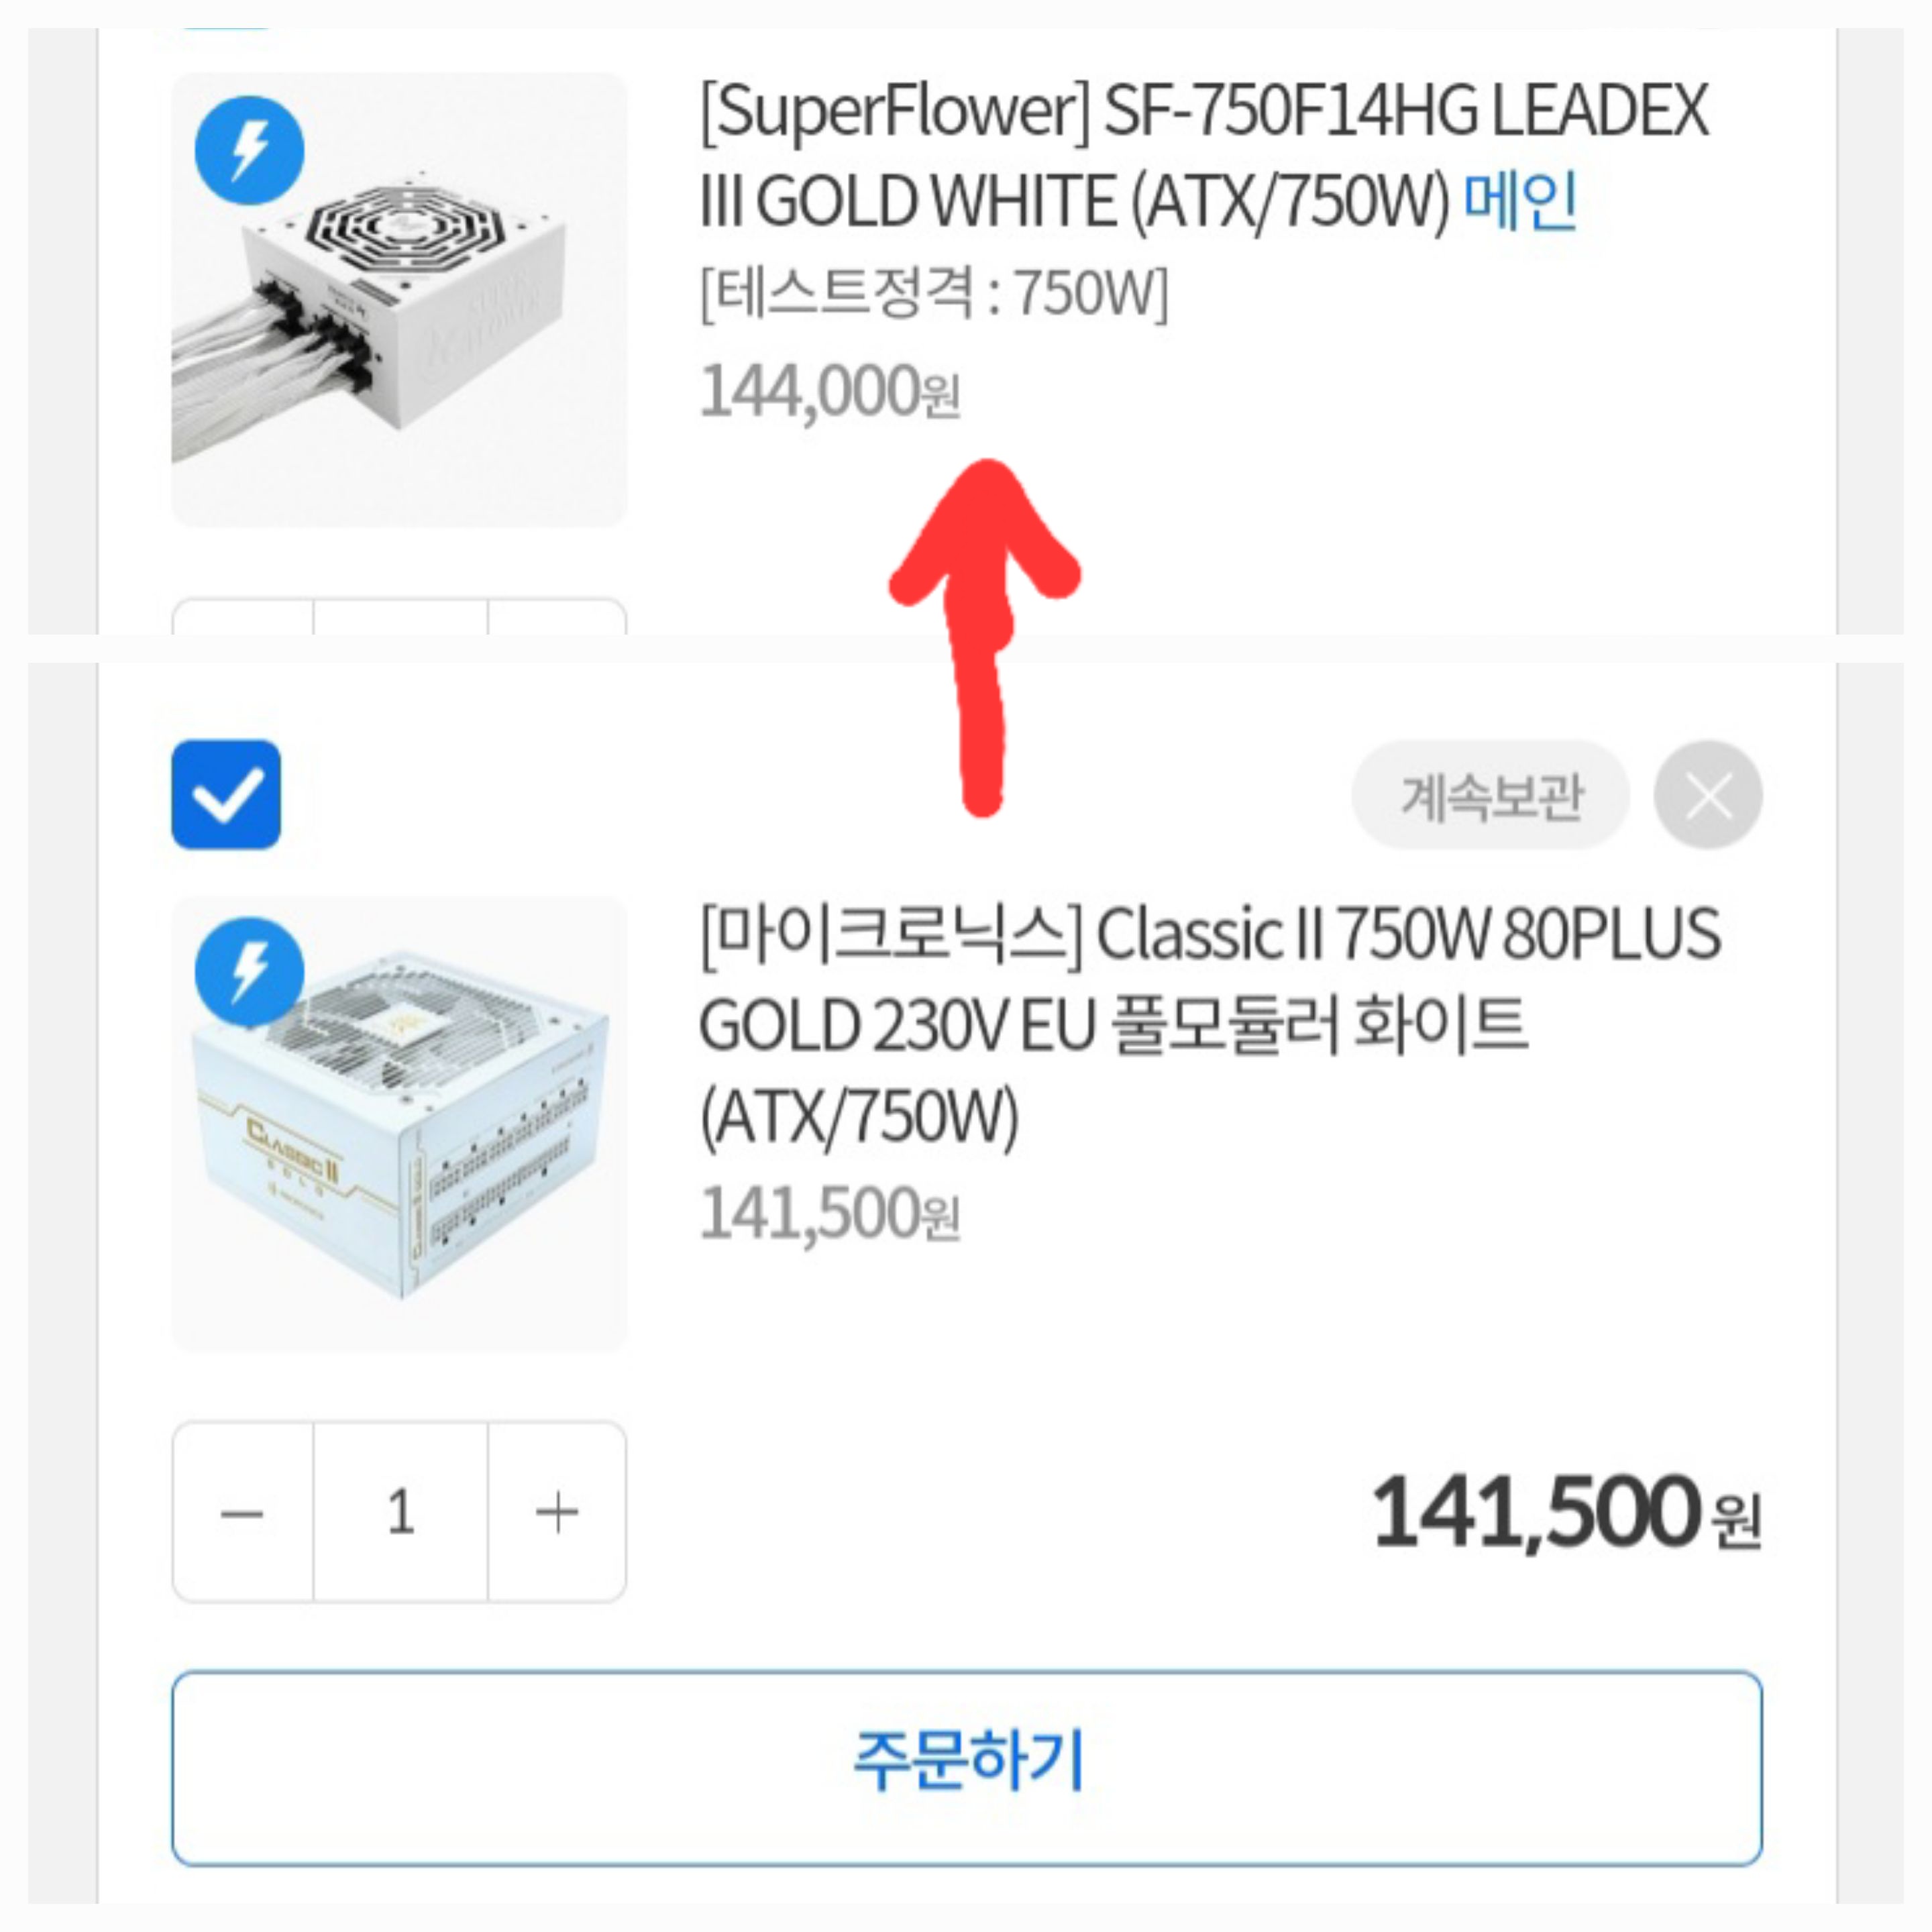Remove the Micronics item with X icon
The height and width of the screenshot is (1932, 1932).
coord(1708,795)
